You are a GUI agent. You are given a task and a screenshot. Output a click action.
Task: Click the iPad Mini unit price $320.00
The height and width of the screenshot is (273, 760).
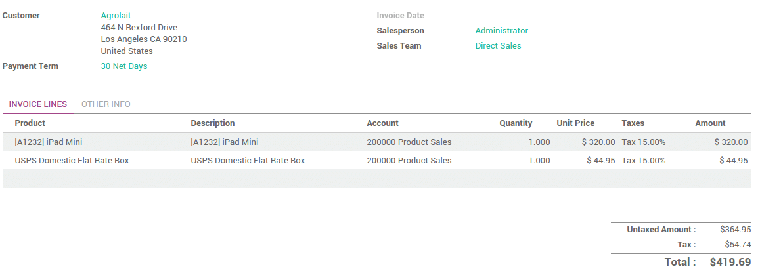click(x=598, y=142)
